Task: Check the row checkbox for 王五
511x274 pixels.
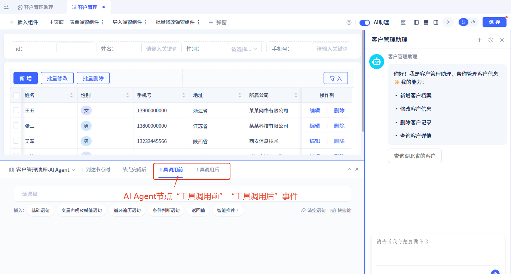Action: (16, 110)
